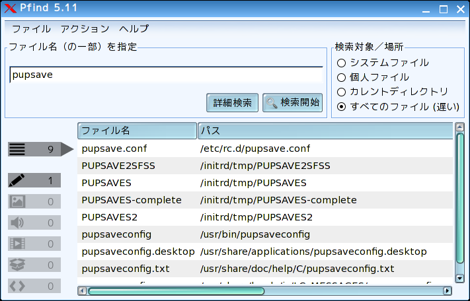The height and width of the screenshot is (301, 470).
Task: Maximize the Pfind window
Action: click(444, 9)
